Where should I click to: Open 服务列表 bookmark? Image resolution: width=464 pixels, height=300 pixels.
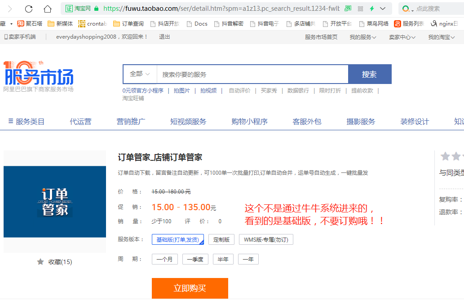(409, 24)
